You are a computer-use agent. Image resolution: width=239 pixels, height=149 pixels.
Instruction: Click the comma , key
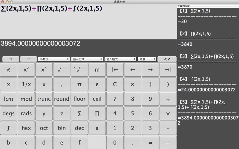point(62,84)
